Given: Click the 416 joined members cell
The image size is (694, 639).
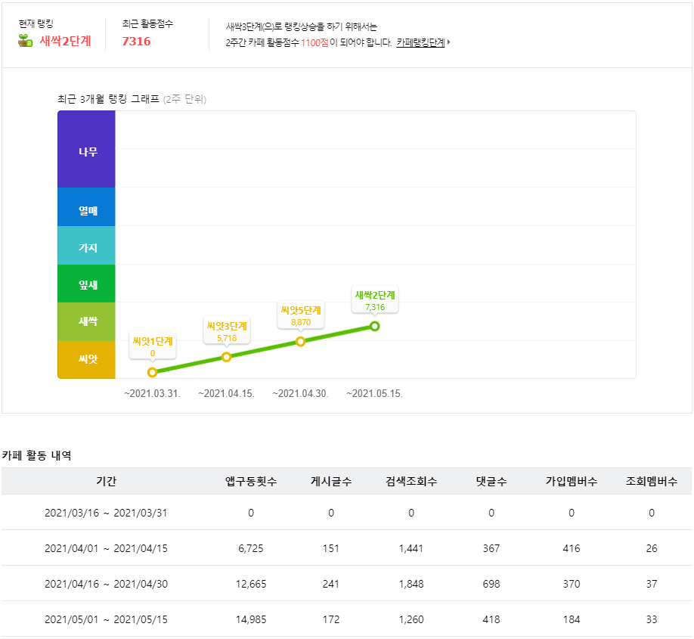Looking at the screenshot, I should [572, 549].
